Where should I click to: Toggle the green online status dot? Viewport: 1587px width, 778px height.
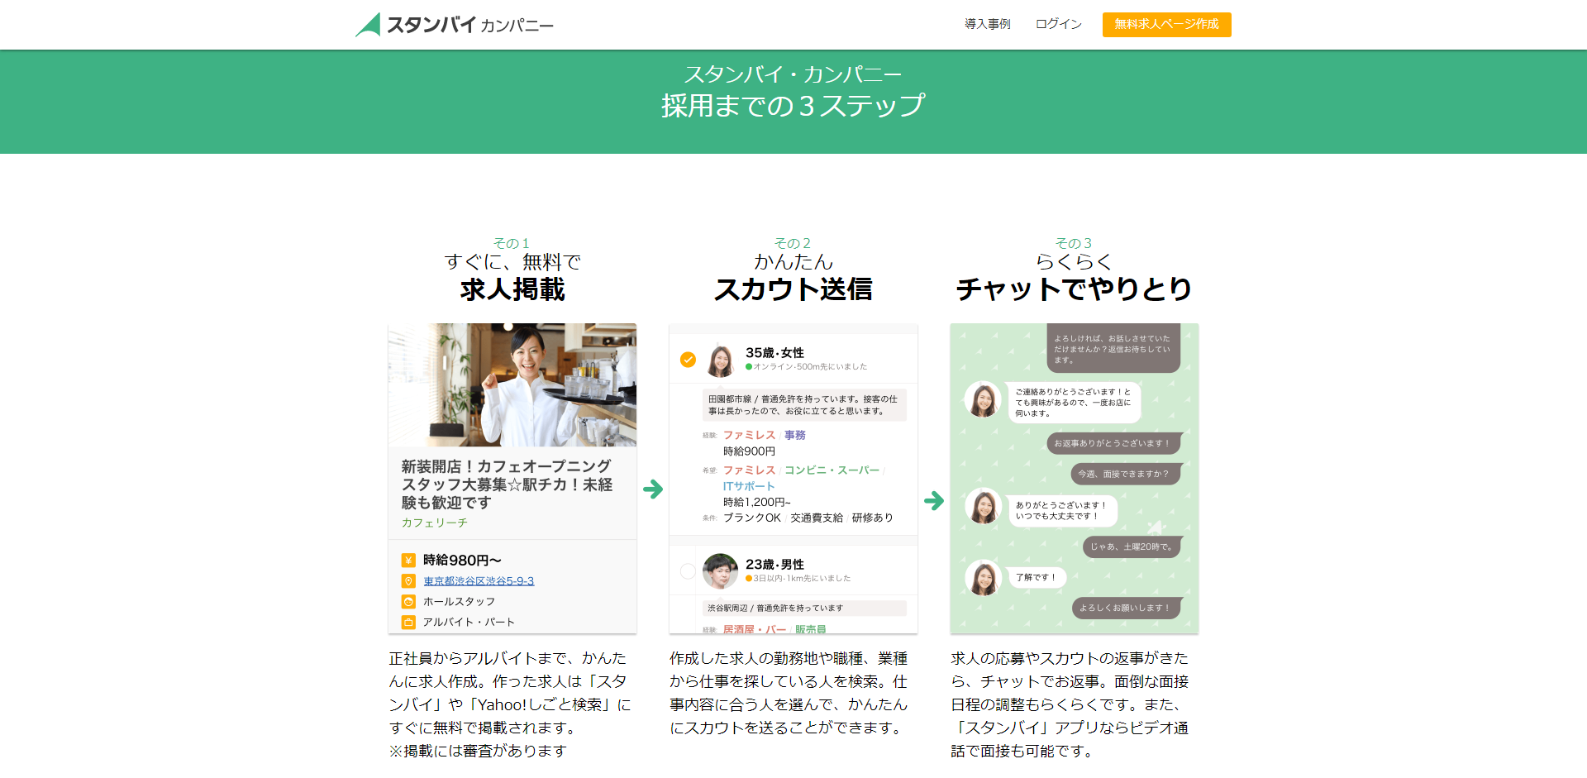pyautogui.click(x=748, y=366)
